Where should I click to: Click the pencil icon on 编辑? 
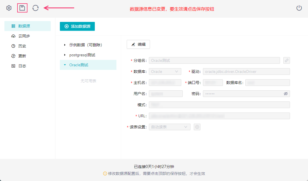tap(133, 45)
